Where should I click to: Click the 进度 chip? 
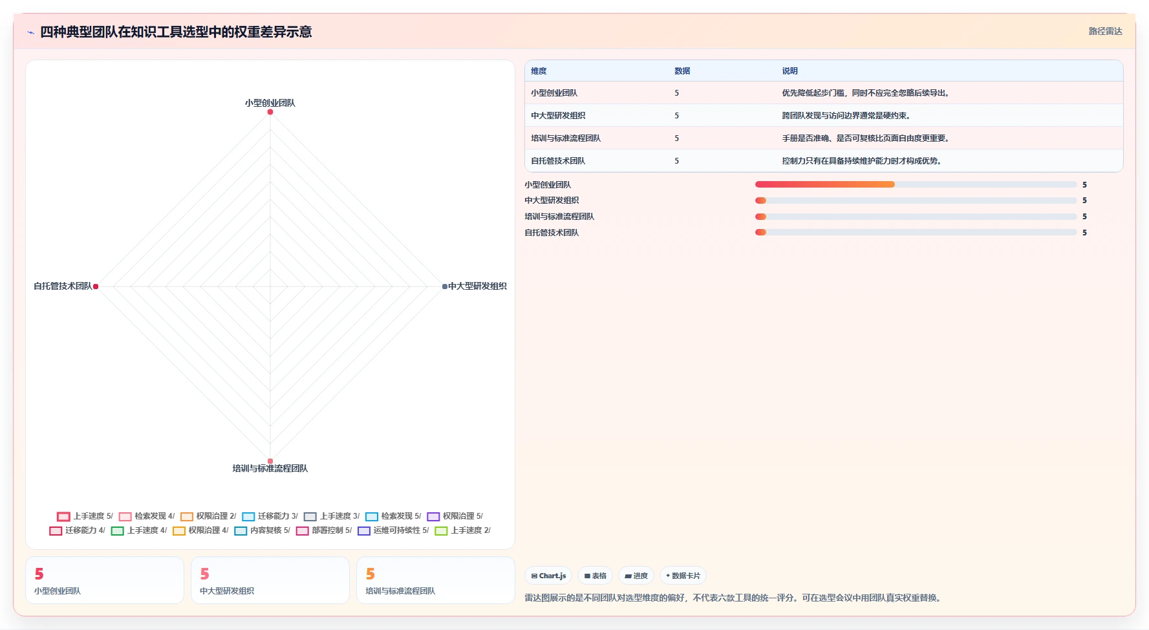coord(636,576)
